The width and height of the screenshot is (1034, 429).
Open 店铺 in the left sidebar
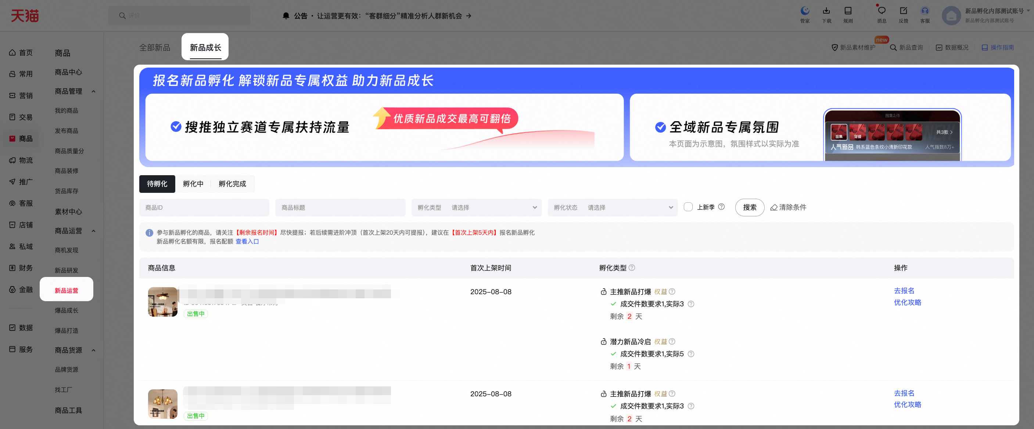(x=21, y=225)
